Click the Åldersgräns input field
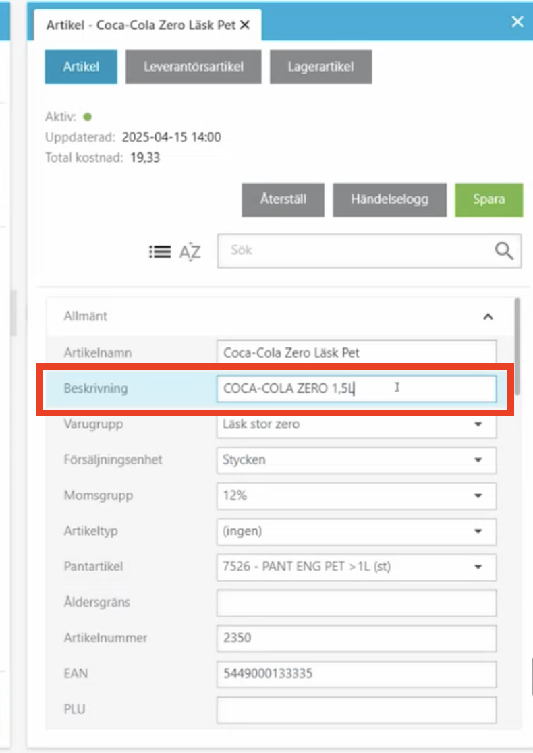This screenshot has width=533, height=753. (356, 603)
